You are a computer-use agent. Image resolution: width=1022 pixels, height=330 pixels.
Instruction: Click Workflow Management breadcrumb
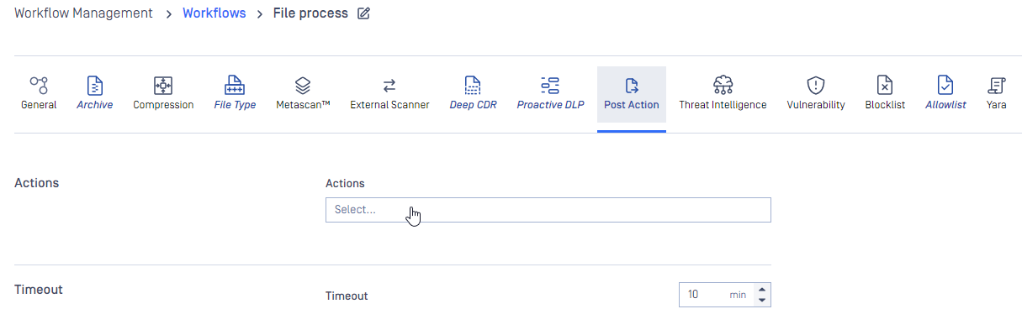(83, 13)
